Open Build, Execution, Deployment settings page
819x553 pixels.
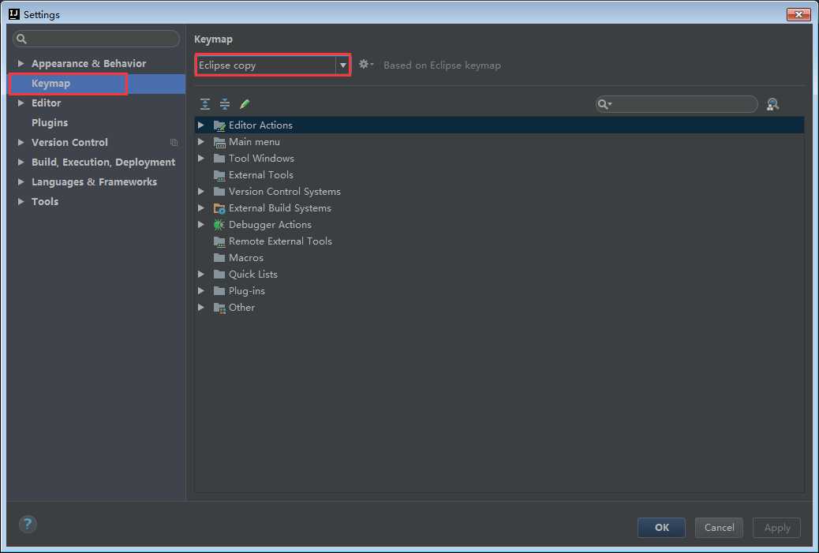(x=103, y=162)
